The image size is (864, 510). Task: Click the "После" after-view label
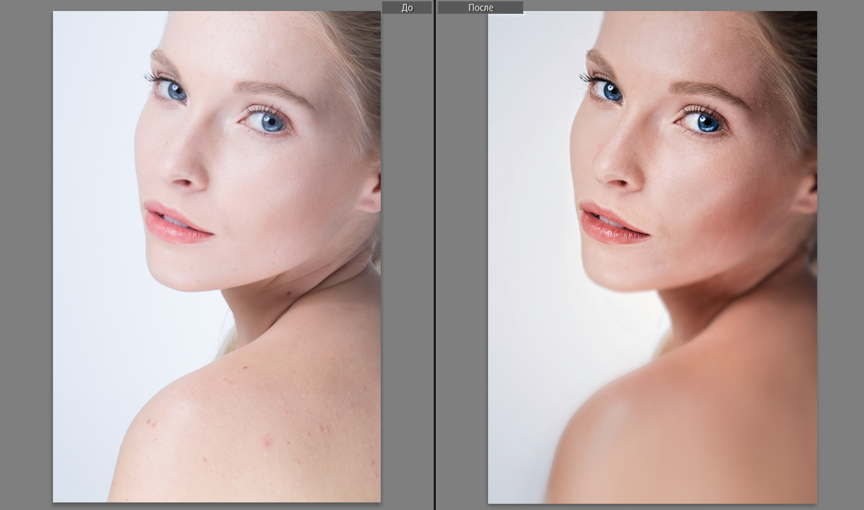481,8
